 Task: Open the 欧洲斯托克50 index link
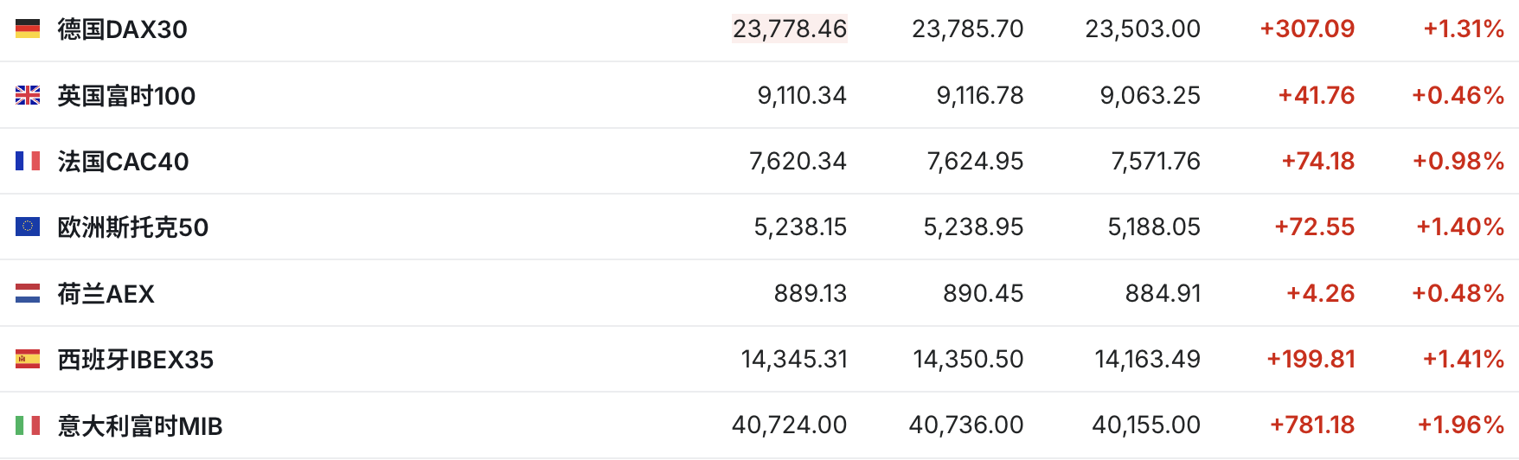tap(133, 227)
